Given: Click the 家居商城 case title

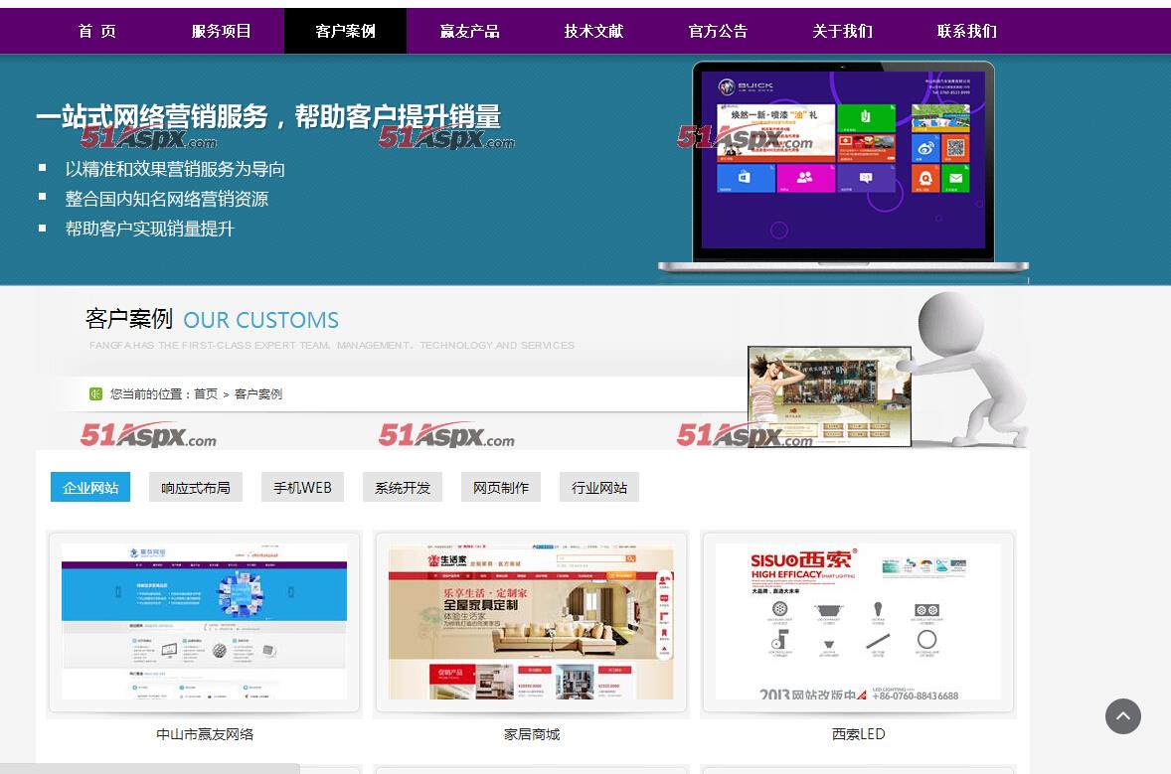Looking at the screenshot, I should point(532,734).
